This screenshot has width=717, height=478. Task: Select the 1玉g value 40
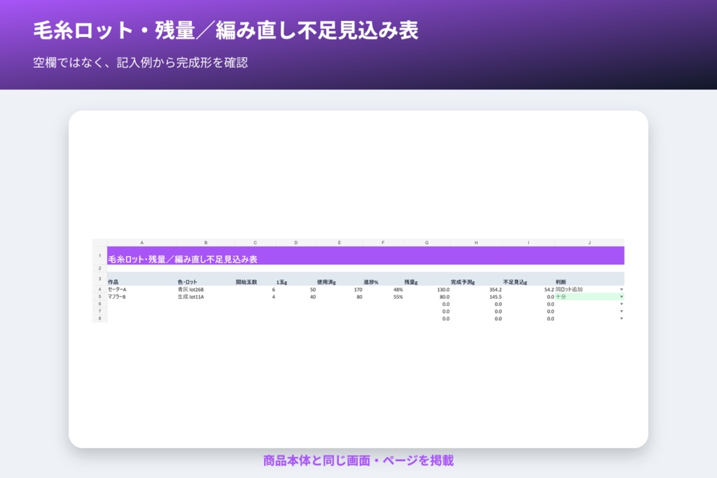[296, 297]
